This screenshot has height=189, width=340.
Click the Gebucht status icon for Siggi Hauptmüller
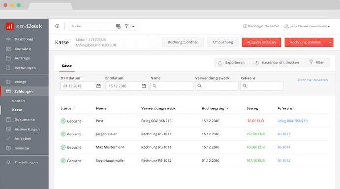point(63,161)
